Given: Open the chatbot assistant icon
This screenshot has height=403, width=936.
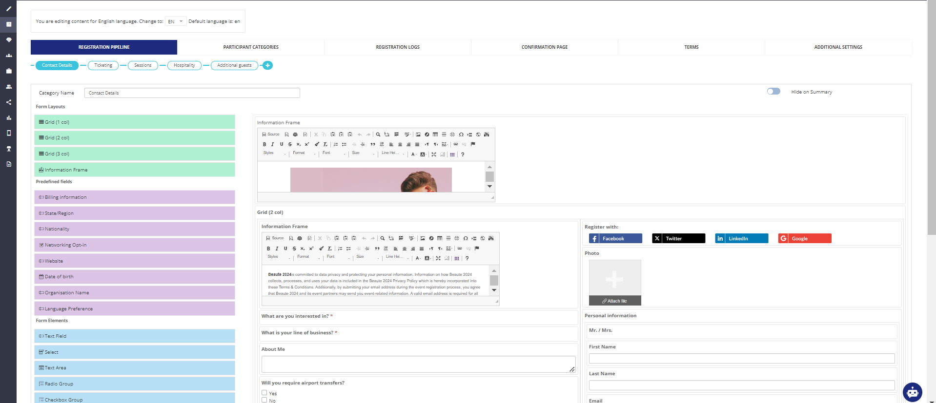Looking at the screenshot, I should [x=912, y=392].
